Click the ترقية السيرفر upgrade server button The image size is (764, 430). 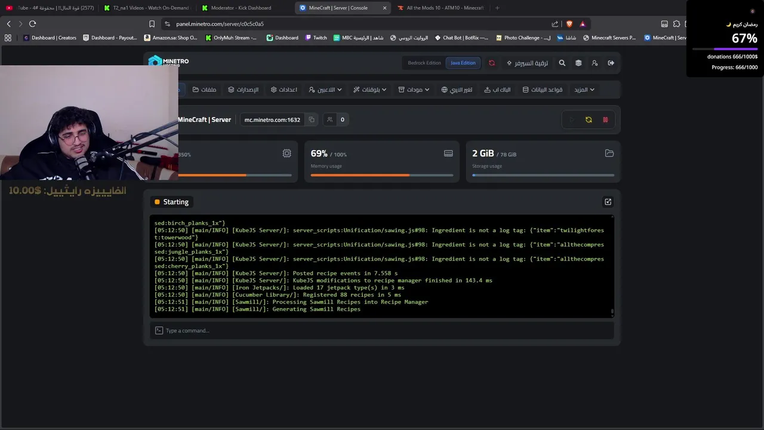(527, 63)
